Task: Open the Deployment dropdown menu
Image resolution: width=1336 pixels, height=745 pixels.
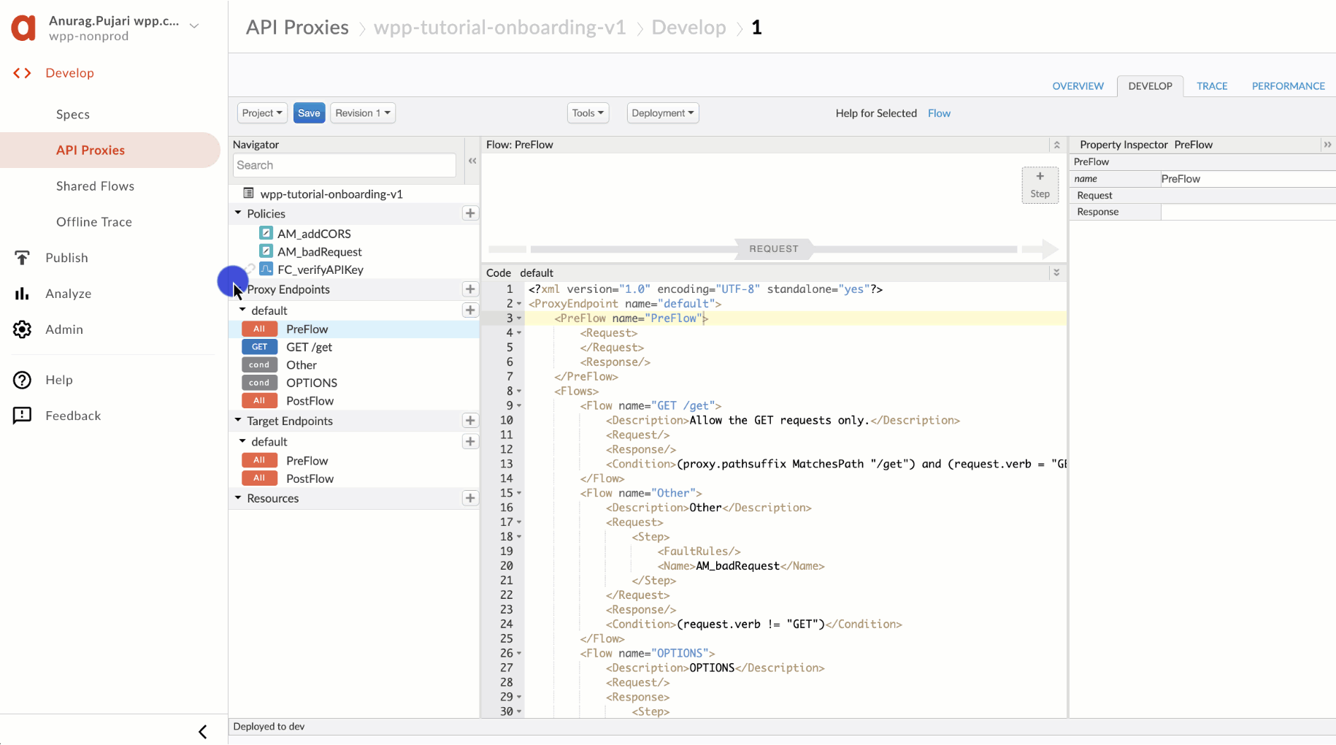Action: (x=662, y=113)
